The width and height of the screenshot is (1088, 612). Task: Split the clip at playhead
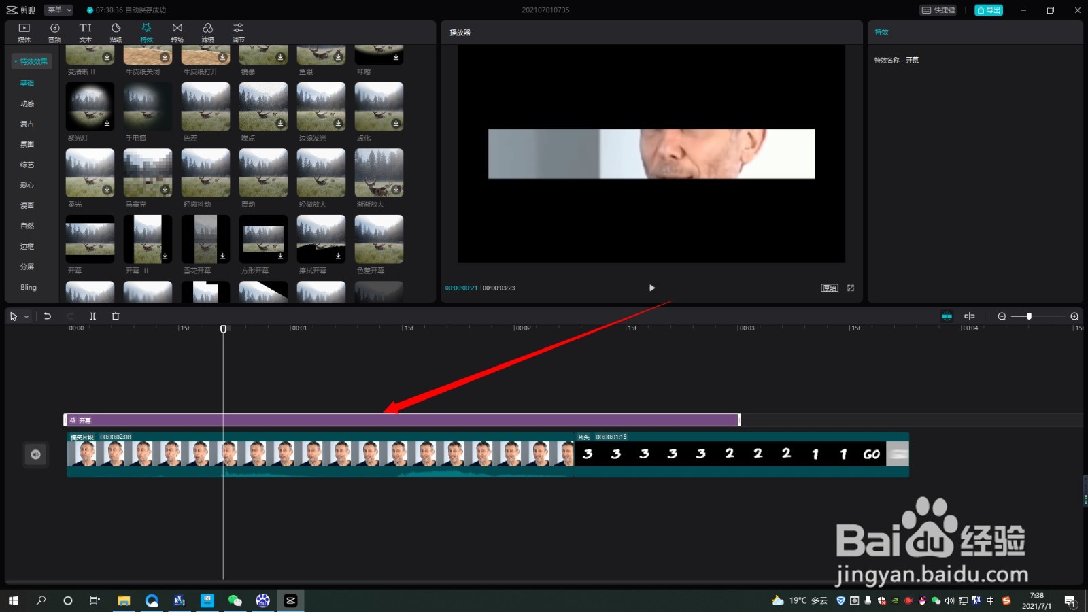[93, 316]
